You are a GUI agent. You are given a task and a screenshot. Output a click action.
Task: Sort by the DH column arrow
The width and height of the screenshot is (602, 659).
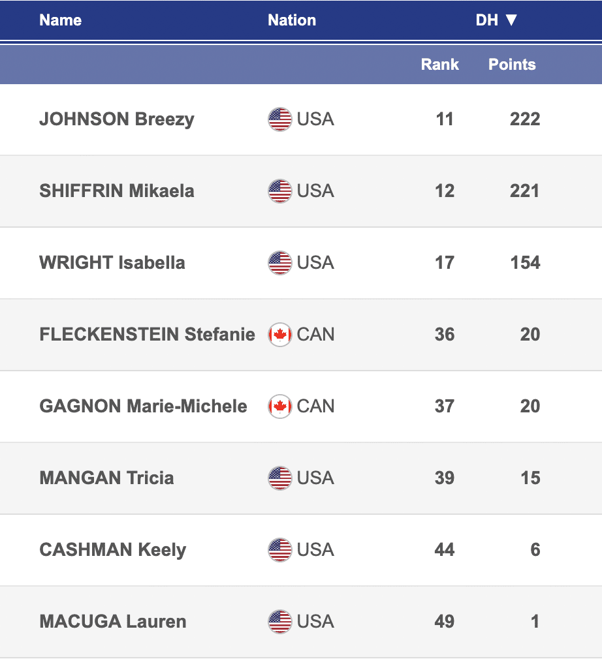(511, 20)
